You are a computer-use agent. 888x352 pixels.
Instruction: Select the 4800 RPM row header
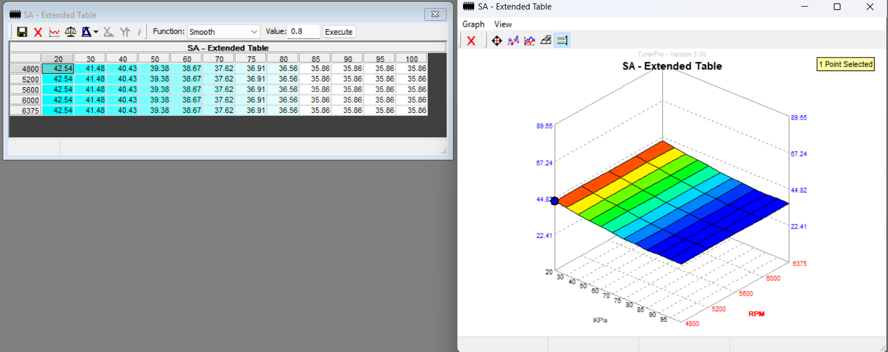click(25, 69)
